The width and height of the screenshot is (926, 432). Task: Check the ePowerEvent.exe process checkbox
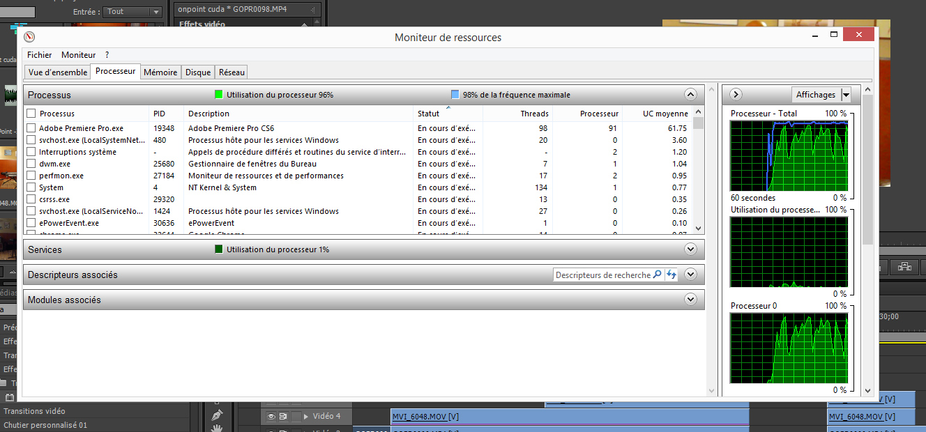(x=31, y=223)
